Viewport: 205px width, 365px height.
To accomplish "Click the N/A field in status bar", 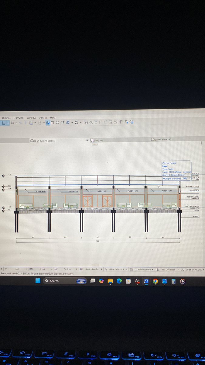I will pyautogui.click(x=17, y=269).
